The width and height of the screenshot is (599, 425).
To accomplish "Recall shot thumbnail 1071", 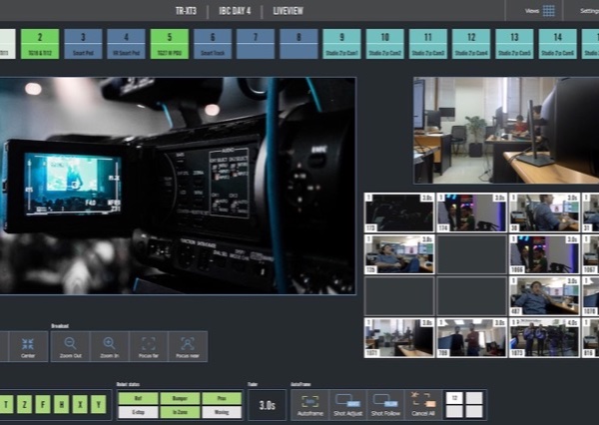I will [399, 338].
